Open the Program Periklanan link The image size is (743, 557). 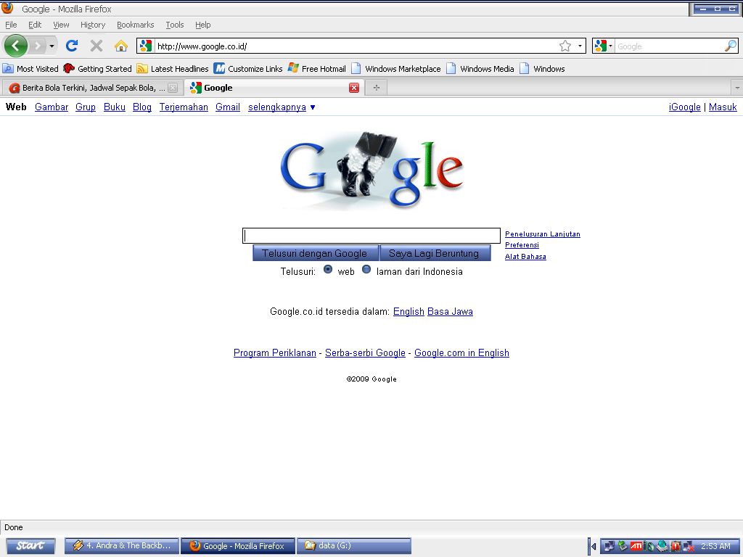click(275, 353)
